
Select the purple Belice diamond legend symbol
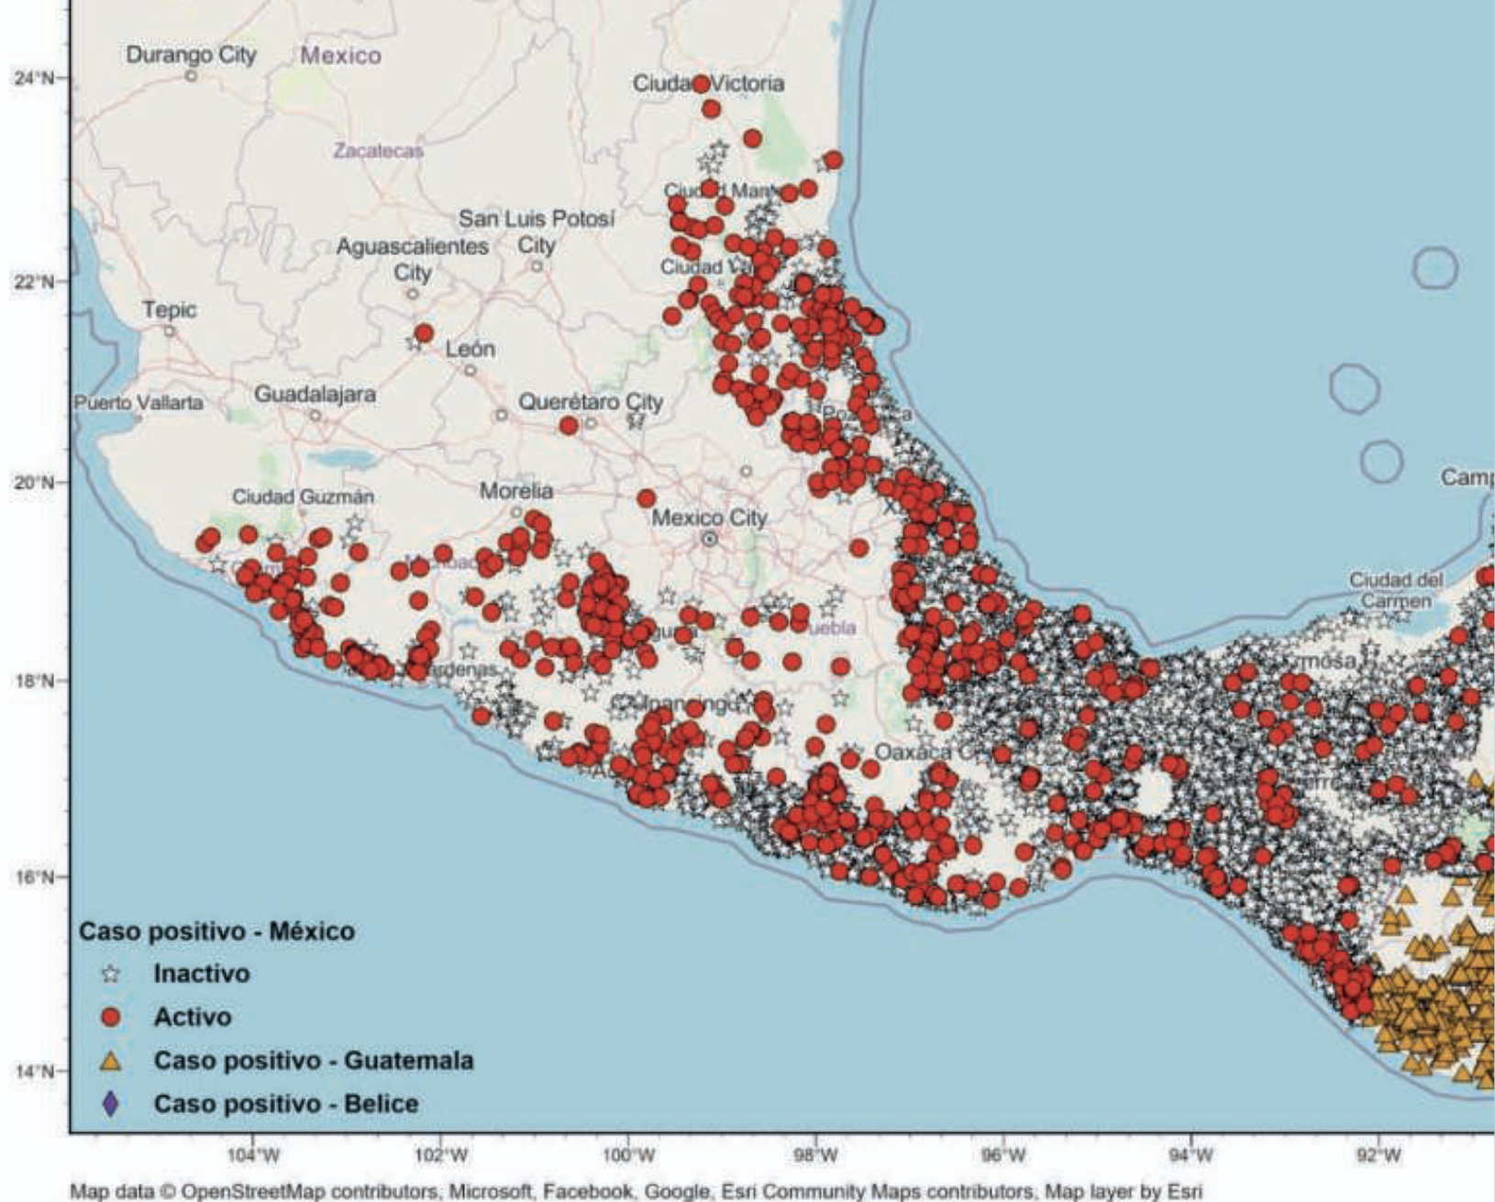point(111,1104)
